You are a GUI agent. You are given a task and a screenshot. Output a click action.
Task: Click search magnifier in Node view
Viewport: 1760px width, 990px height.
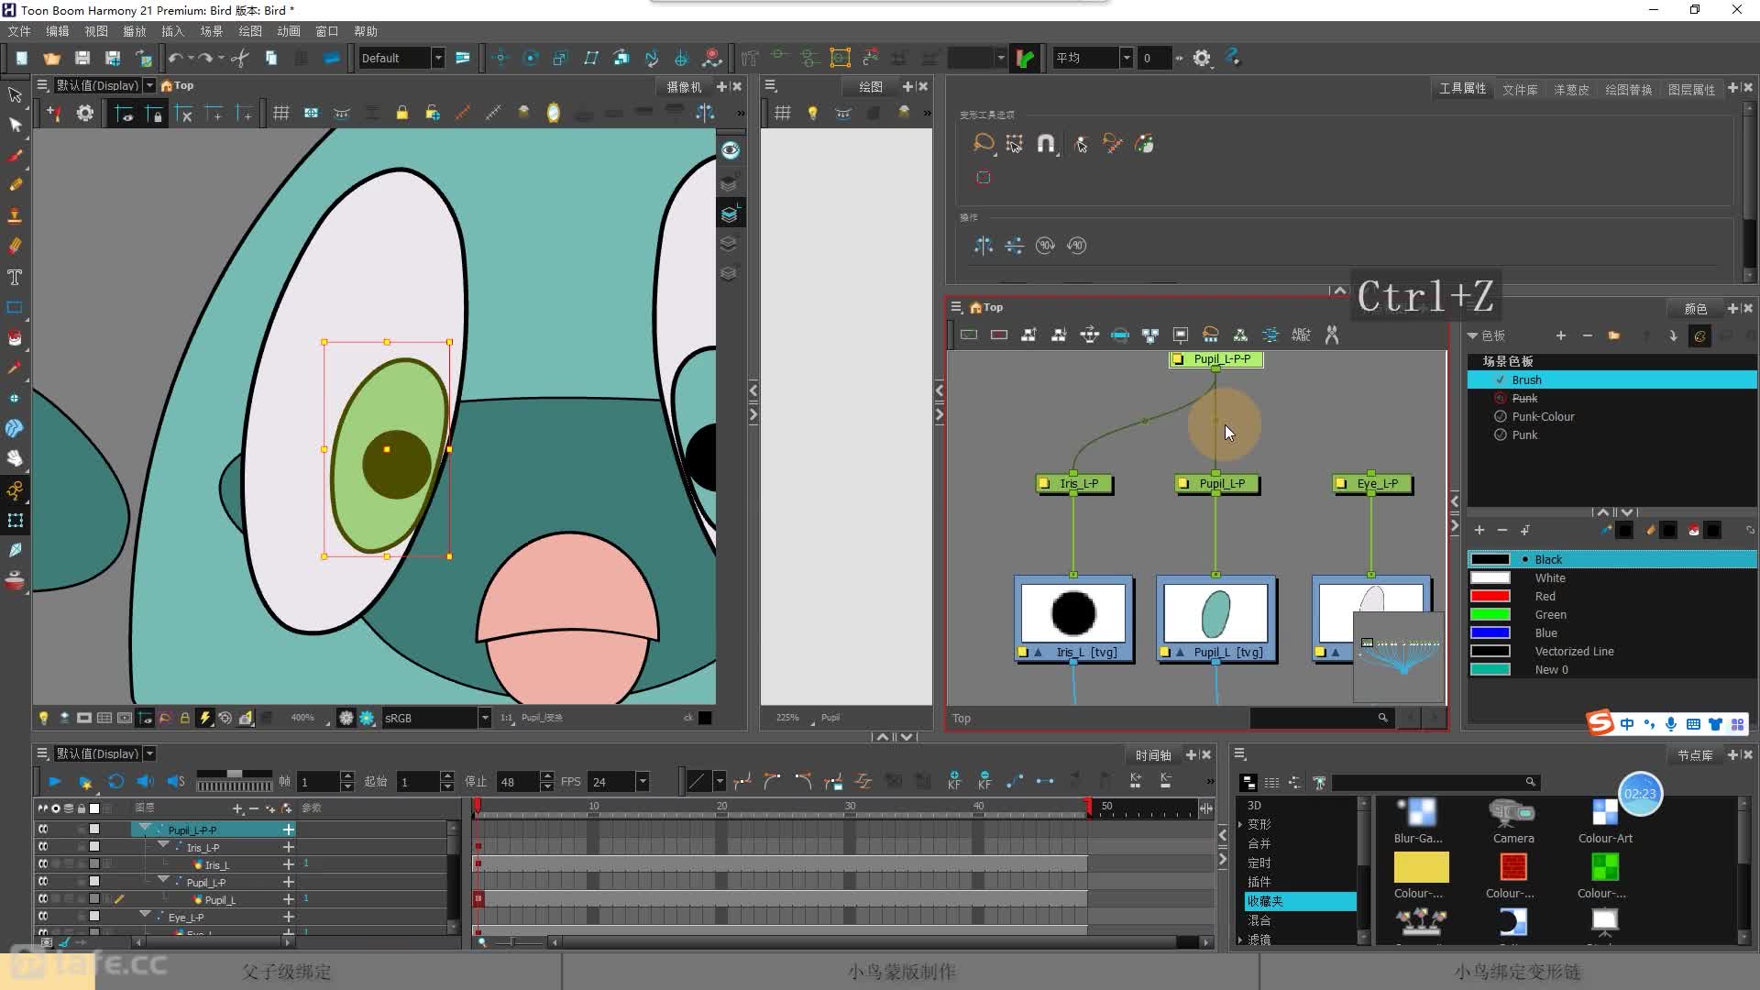coord(1382,718)
